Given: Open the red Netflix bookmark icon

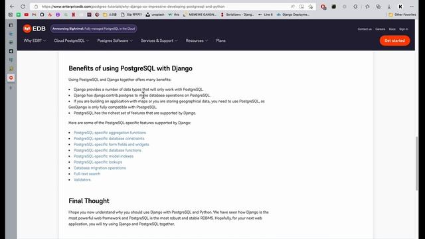Looking at the screenshot, I should [74, 15].
